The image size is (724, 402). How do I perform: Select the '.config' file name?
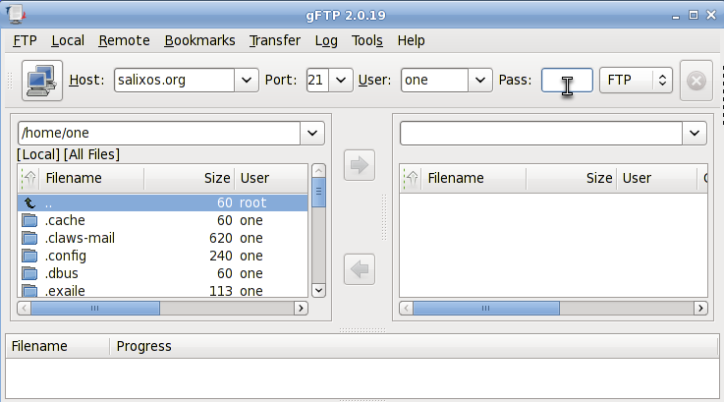point(66,256)
